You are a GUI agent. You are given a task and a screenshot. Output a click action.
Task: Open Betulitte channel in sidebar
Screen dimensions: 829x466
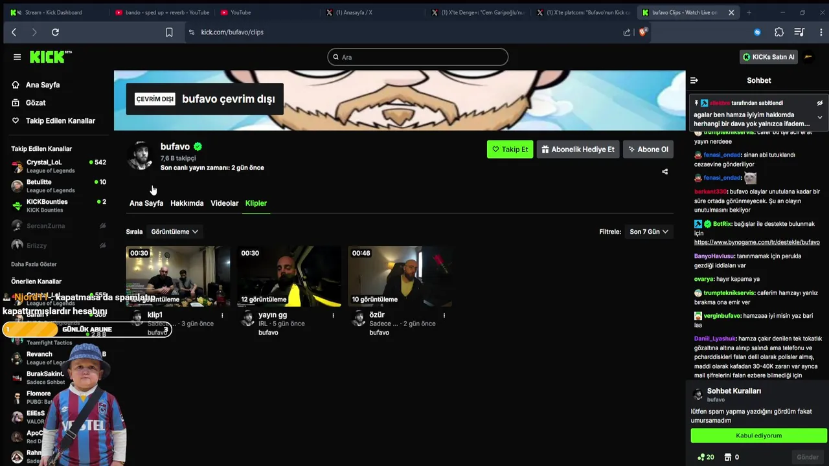tap(58, 186)
